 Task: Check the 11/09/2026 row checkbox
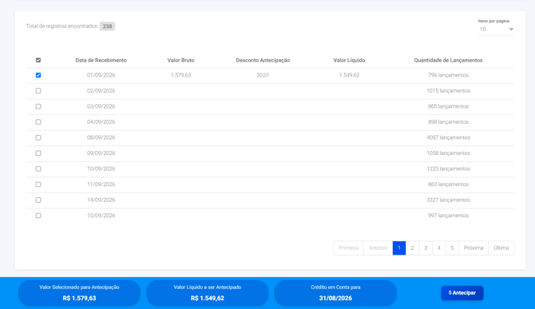pyautogui.click(x=38, y=184)
